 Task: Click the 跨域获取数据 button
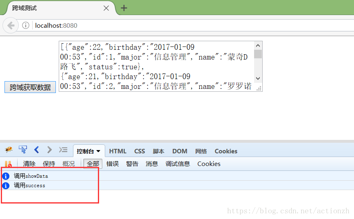(30, 87)
